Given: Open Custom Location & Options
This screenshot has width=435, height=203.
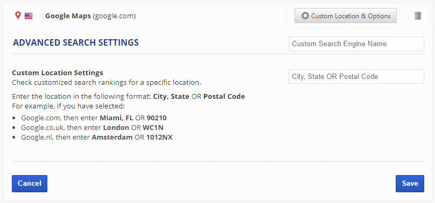Looking at the screenshot, I should pyautogui.click(x=346, y=16).
